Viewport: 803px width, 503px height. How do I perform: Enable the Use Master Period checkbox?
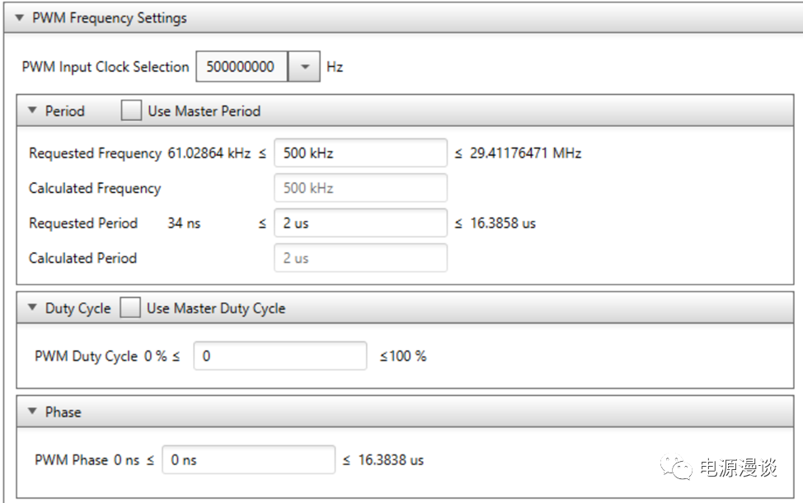[131, 111]
